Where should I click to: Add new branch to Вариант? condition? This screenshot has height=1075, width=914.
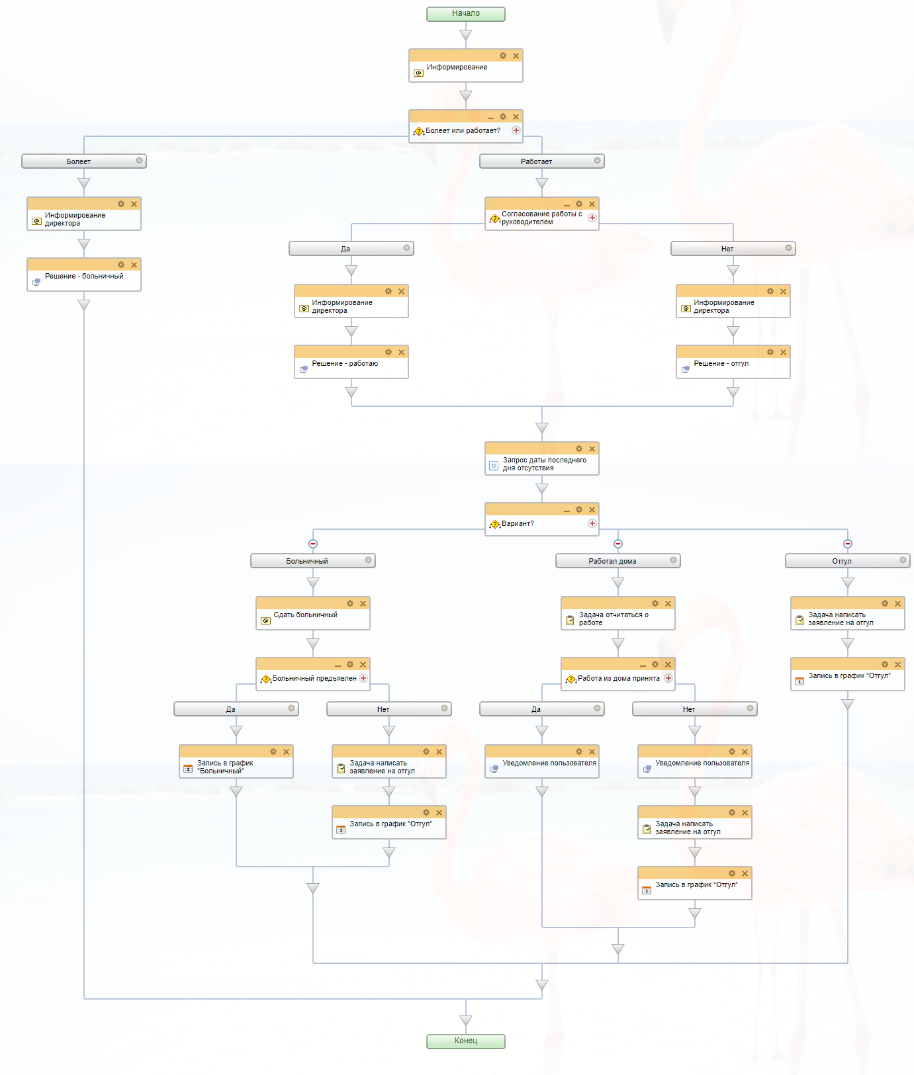pyautogui.click(x=592, y=523)
